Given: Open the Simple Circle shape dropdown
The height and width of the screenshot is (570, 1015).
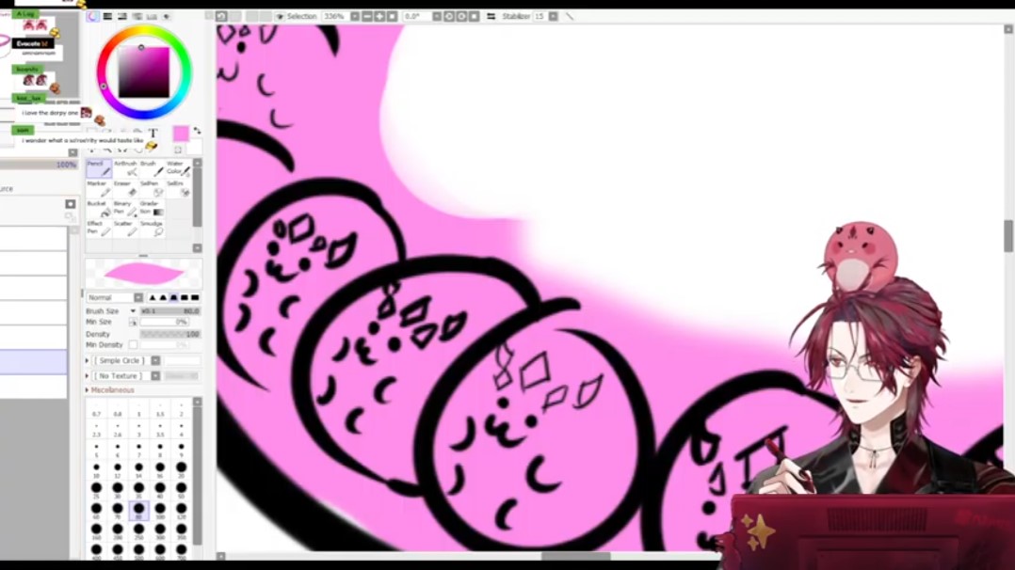Looking at the screenshot, I should coord(155,360).
